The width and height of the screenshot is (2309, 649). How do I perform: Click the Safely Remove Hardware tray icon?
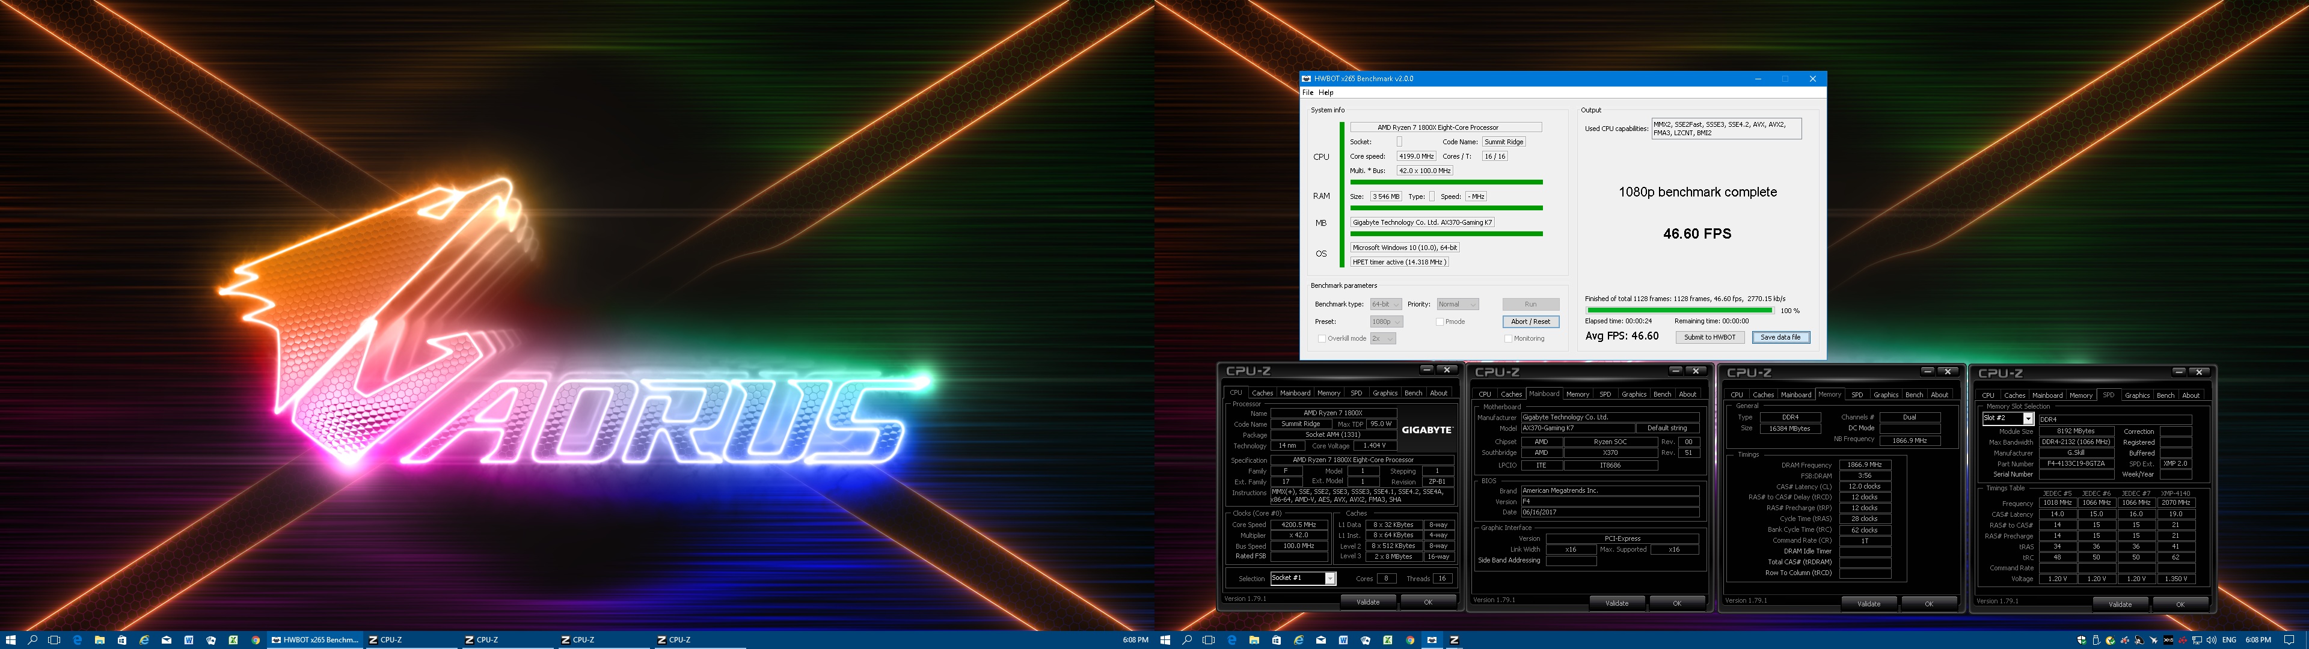2097,640
